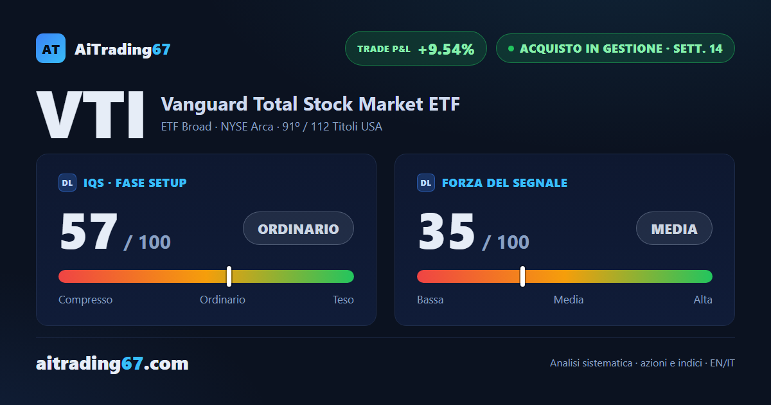Image resolution: width=771 pixels, height=405 pixels.
Task: Click the Vanguard Total Stock Market ETF title
Action: (310, 104)
